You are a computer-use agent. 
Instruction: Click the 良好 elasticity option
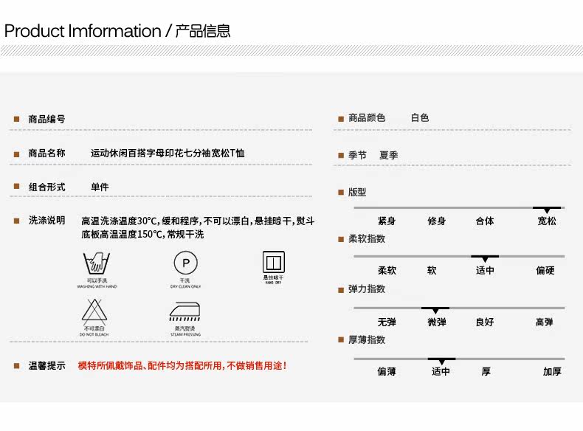click(485, 322)
